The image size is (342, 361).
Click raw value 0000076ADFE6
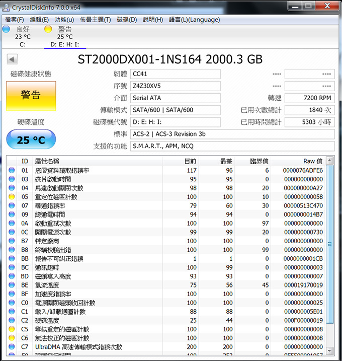click(303, 170)
